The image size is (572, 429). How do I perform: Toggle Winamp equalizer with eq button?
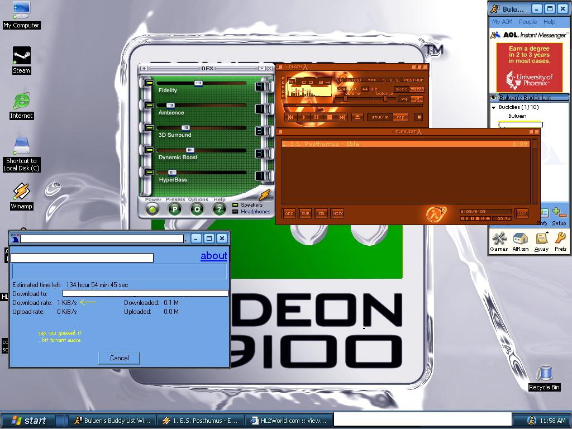point(404,99)
